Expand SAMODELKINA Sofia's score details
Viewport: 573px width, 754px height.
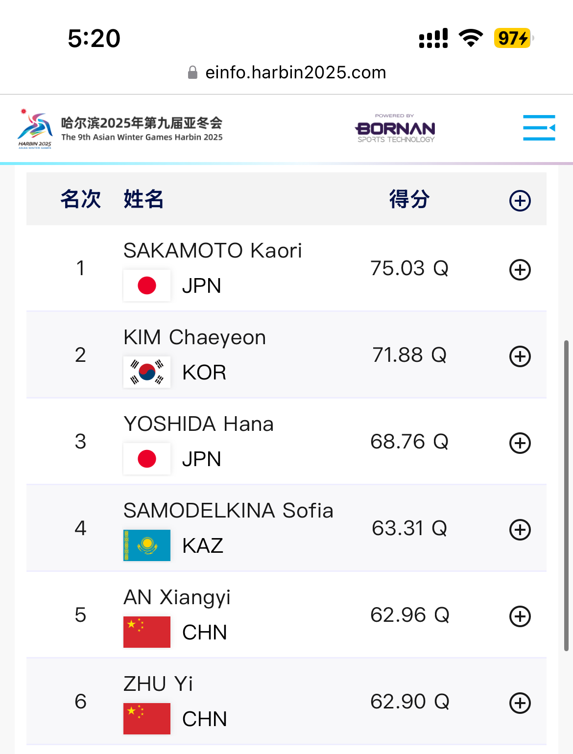click(x=520, y=530)
